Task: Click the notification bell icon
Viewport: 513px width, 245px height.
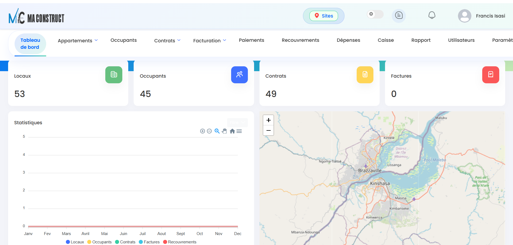Action: 432,15
